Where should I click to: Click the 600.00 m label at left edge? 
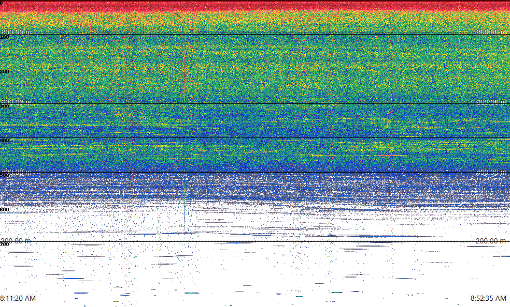pos(16,102)
